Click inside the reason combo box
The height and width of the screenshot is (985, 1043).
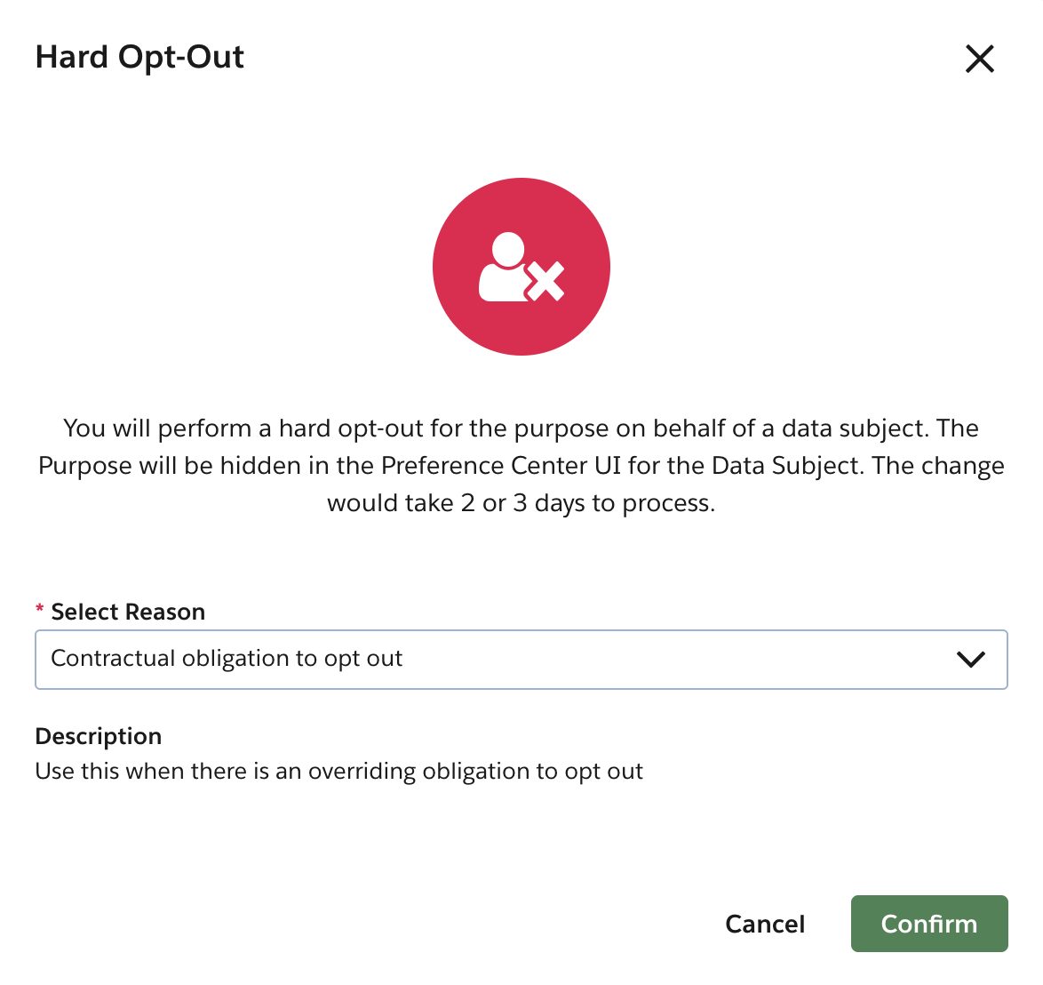pos(444,659)
